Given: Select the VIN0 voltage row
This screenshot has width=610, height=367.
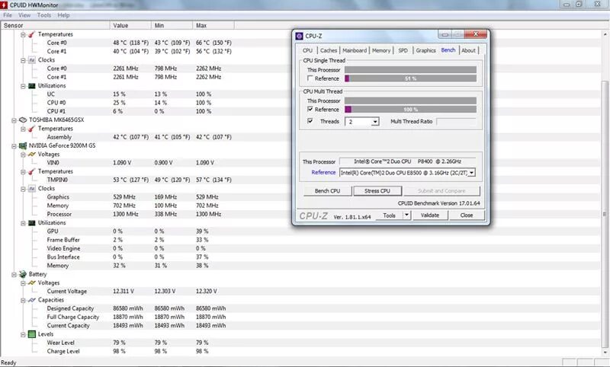Looking at the screenshot, I should tap(300, 163).
